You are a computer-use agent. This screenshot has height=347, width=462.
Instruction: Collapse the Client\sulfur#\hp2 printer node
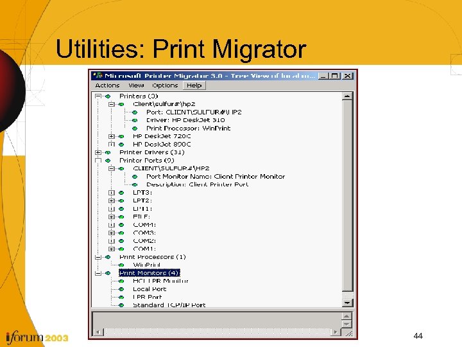(112, 104)
